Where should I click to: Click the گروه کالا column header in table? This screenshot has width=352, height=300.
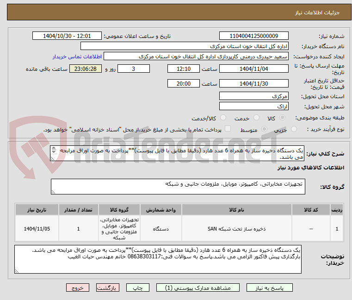tap(119, 210)
